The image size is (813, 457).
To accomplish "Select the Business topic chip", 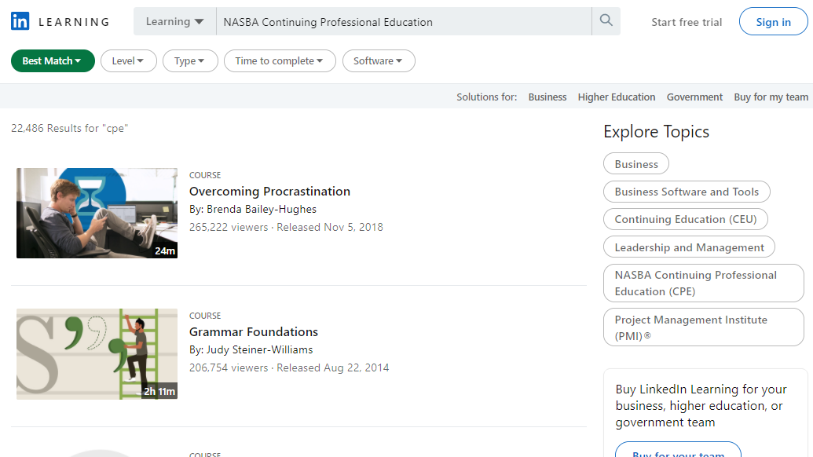I will tap(636, 164).
